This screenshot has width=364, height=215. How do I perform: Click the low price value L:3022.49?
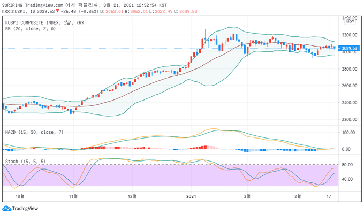point(161,11)
